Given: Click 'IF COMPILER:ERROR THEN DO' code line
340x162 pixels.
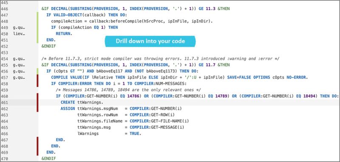Looking at the screenshot, I should pos(119,84).
